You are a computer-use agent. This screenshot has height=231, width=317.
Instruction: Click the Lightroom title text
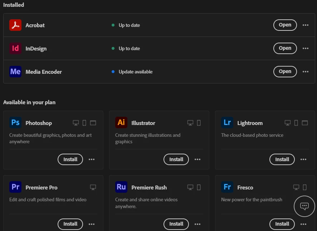(x=250, y=123)
